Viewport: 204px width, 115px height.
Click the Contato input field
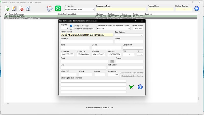129,61
